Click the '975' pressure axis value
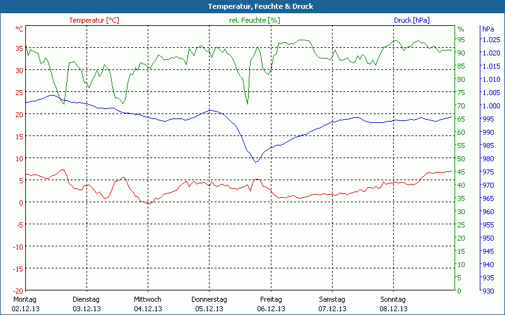The image size is (505, 315). 488,172
